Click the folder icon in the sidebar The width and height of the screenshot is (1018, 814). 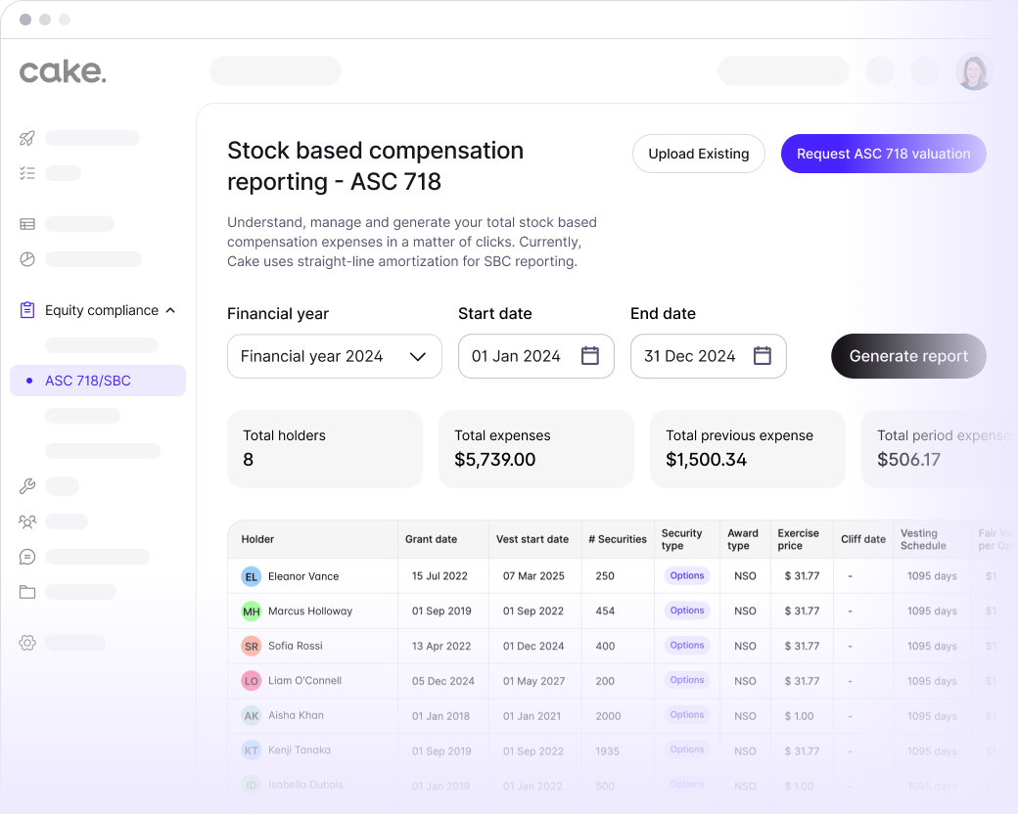click(26, 592)
